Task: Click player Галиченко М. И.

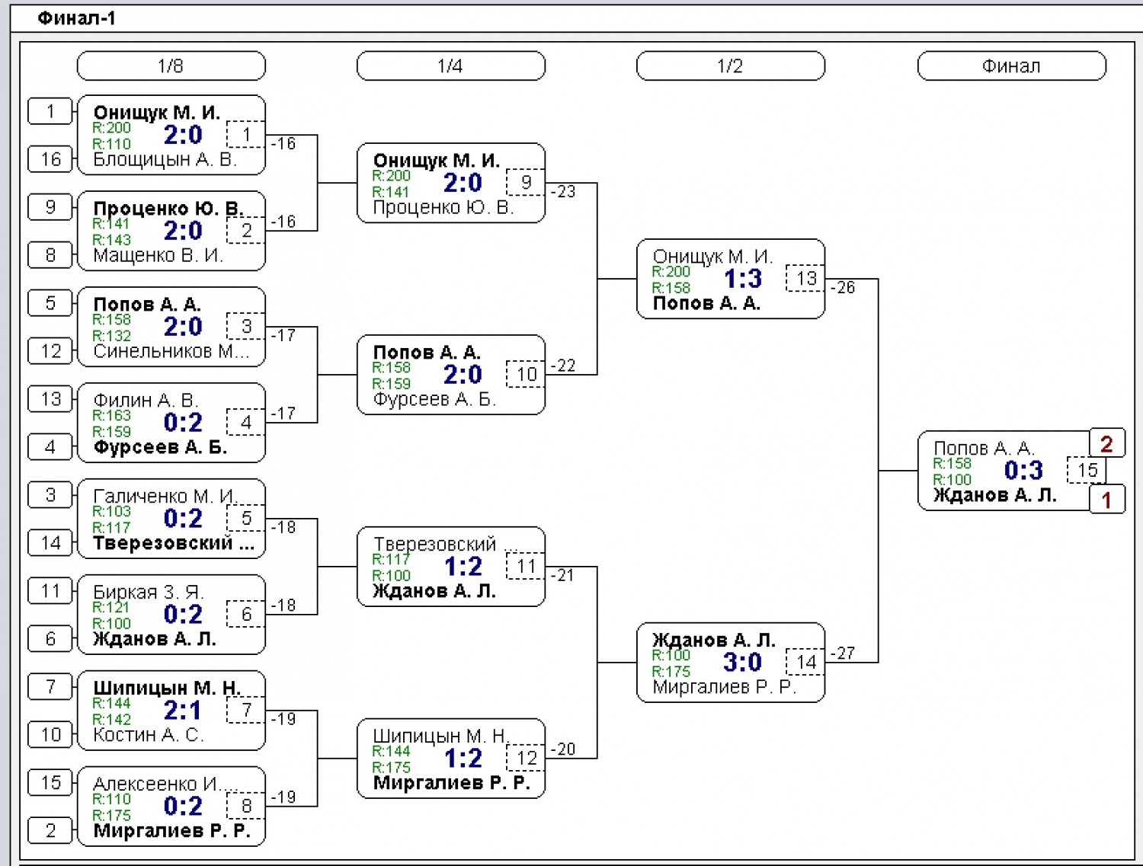Action: [165, 496]
